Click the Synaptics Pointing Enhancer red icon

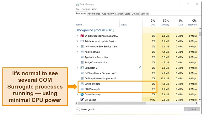[x=82, y=36]
